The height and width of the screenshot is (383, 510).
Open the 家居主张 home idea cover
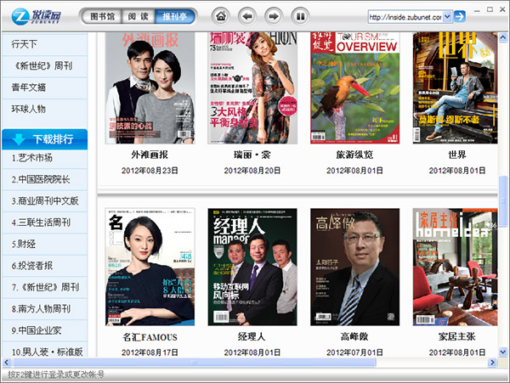[455, 267]
